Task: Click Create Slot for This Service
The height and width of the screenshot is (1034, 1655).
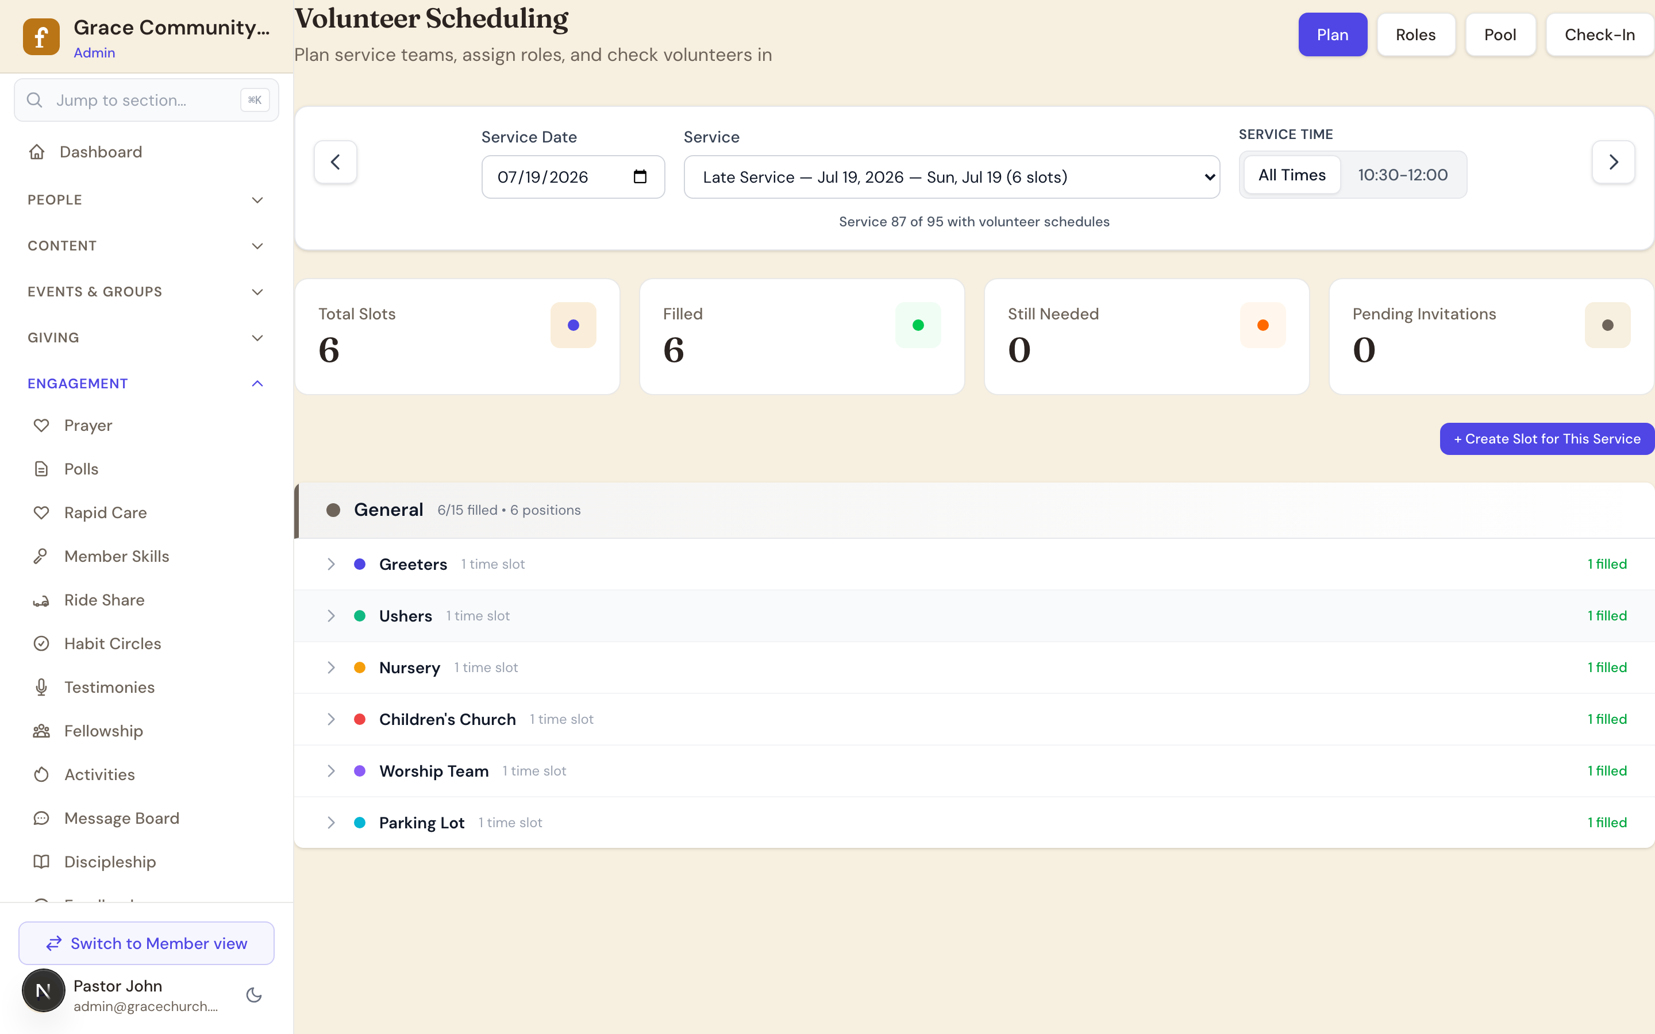Action: tap(1547, 439)
